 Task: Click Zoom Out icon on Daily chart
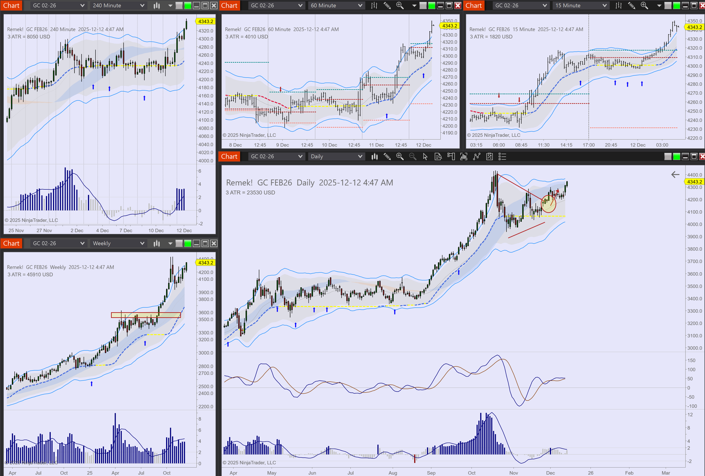click(x=412, y=156)
